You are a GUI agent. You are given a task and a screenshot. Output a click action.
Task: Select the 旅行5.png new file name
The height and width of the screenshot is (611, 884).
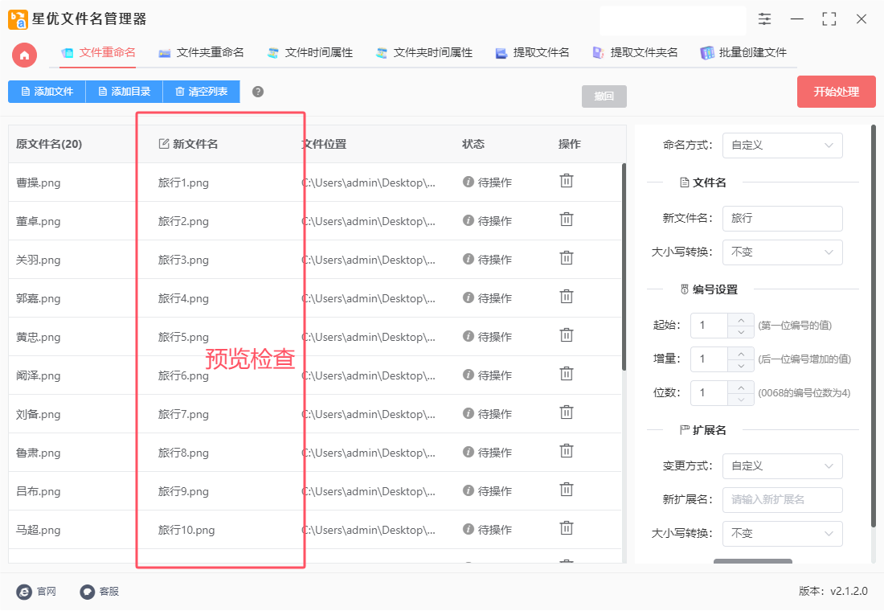coord(183,338)
